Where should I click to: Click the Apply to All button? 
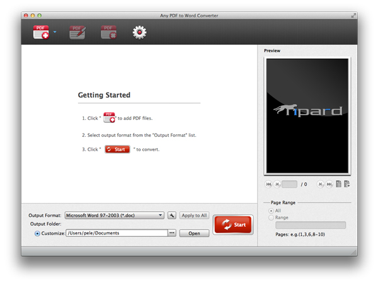click(x=194, y=216)
